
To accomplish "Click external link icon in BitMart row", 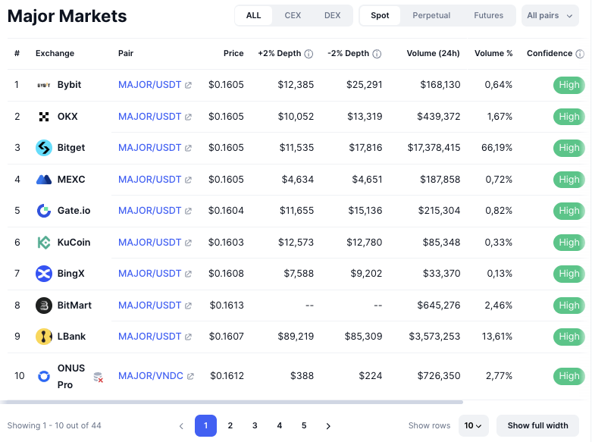I will point(188,306).
